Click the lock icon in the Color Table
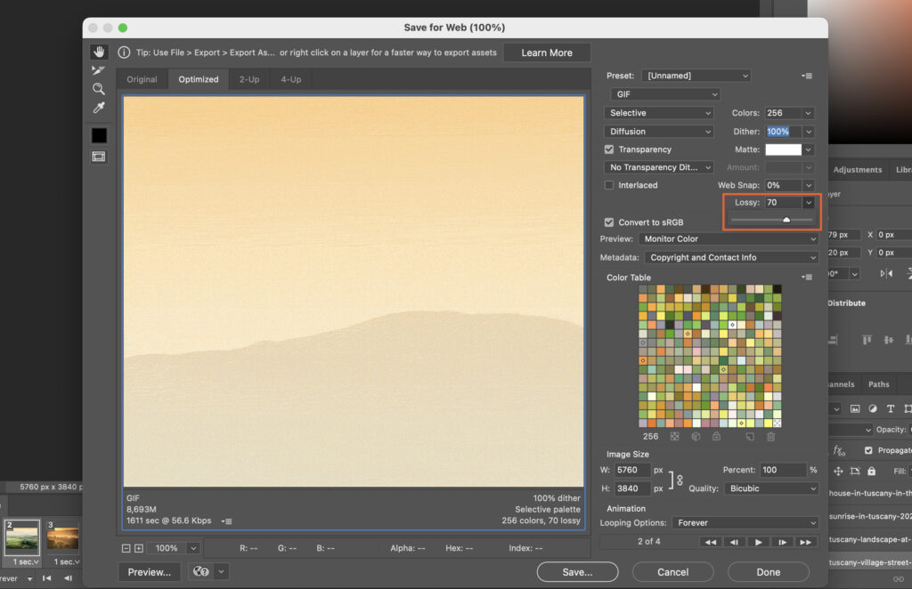912x589 pixels. point(716,436)
